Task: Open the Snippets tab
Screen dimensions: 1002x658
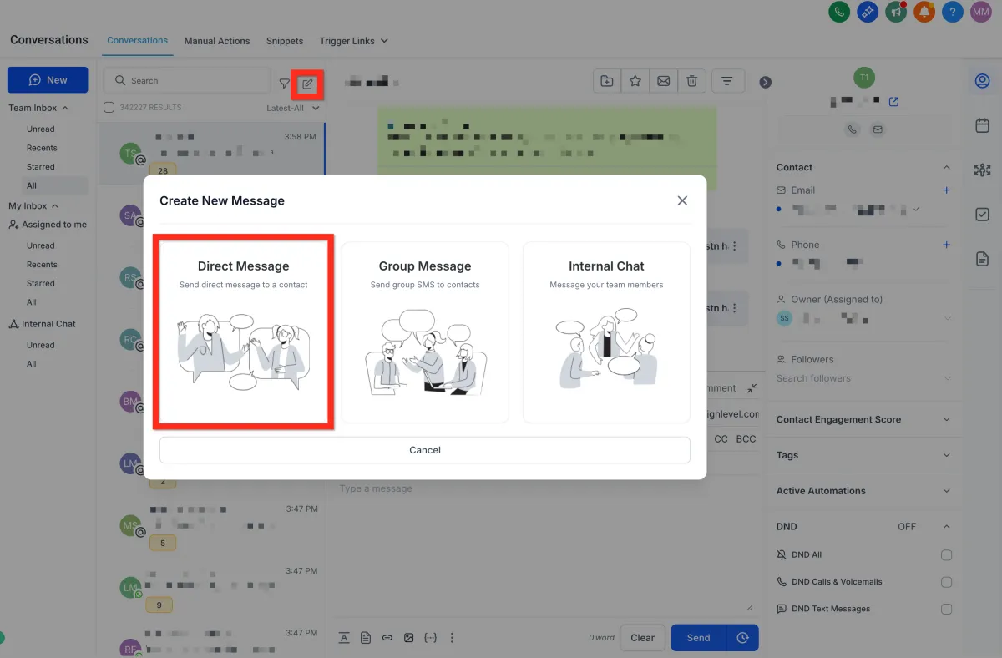Action: pyautogui.click(x=285, y=41)
